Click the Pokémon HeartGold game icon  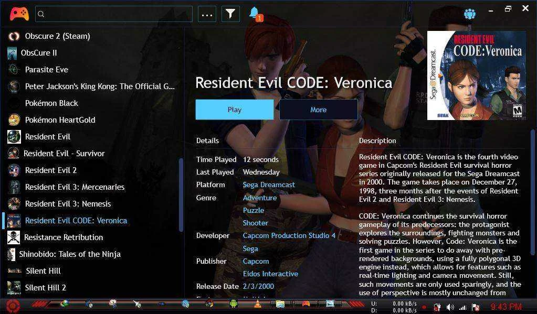coord(14,120)
